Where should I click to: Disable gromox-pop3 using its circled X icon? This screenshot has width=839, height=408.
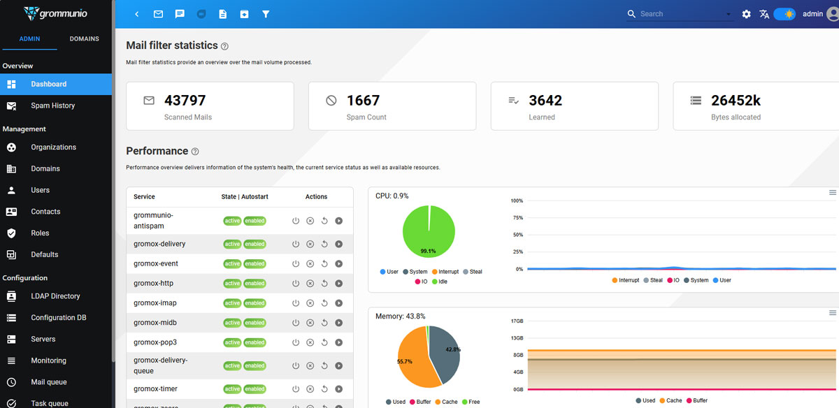click(310, 342)
